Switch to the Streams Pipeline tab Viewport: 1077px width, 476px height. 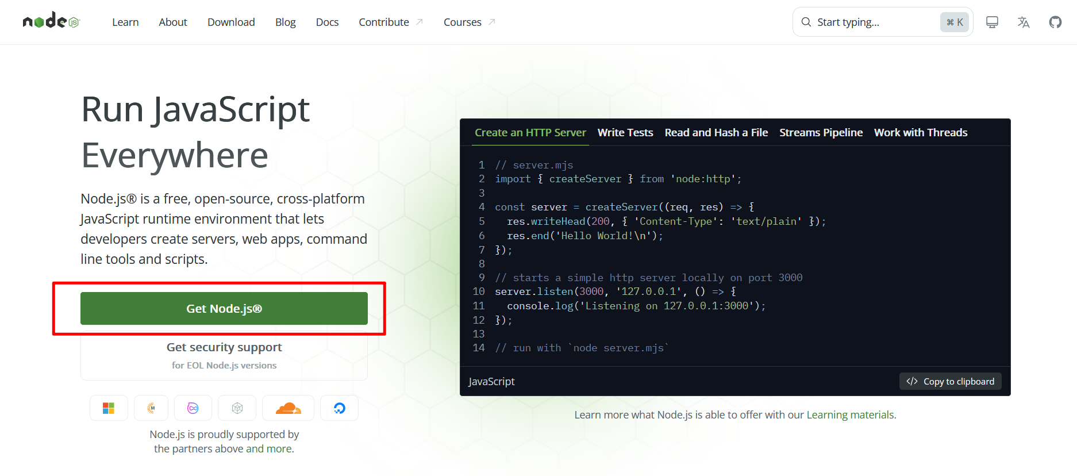(x=821, y=133)
